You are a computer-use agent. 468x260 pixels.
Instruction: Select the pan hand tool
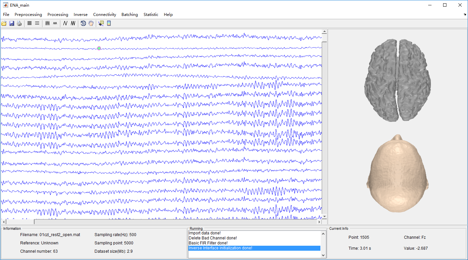pos(91,23)
